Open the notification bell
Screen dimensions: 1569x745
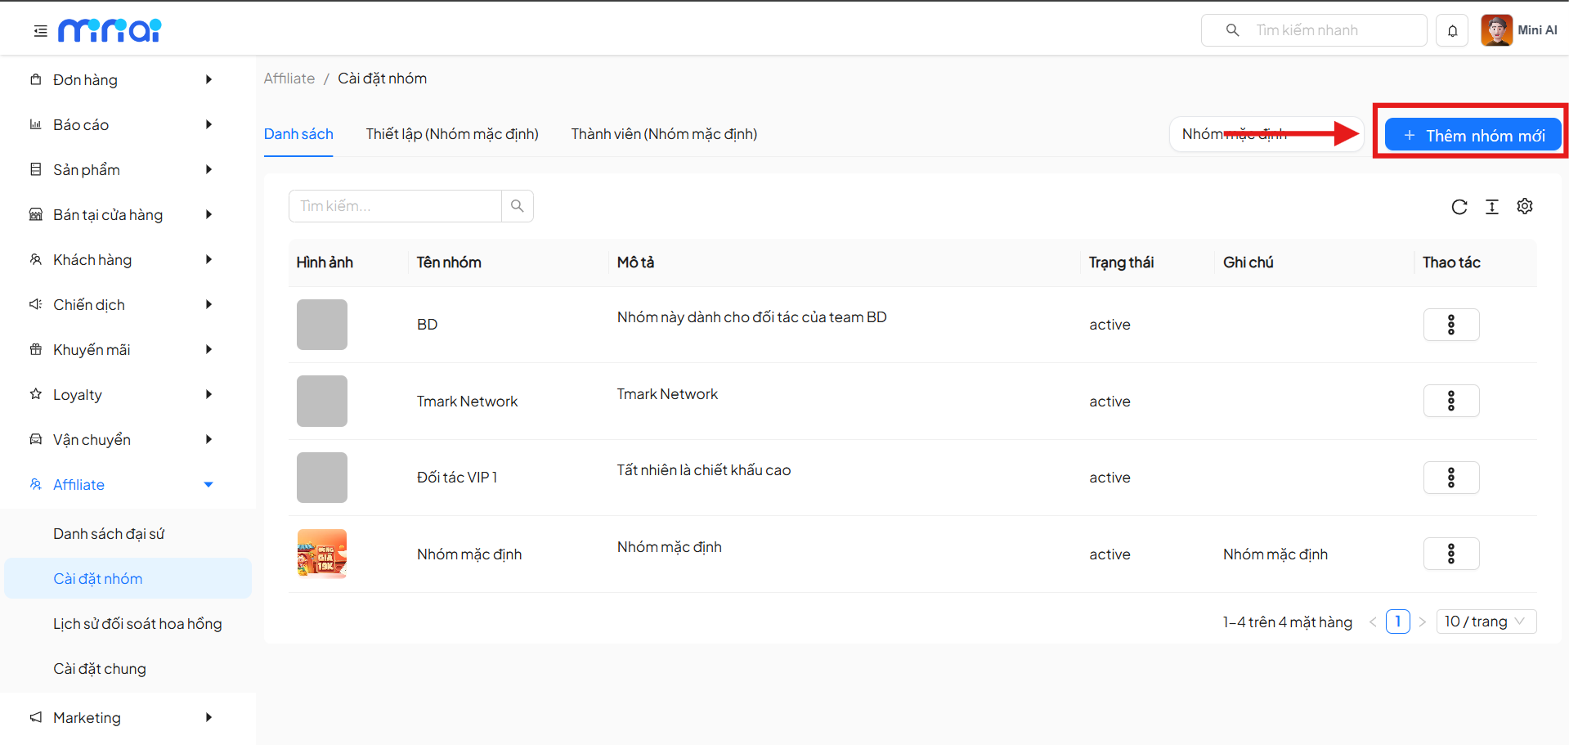pyautogui.click(x=1452, y=31)
